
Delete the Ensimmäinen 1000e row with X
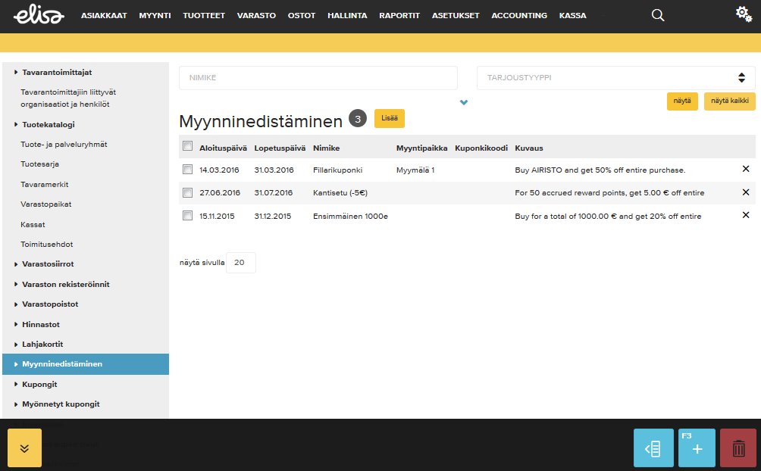pyautogui.click(x=746, y=215)
